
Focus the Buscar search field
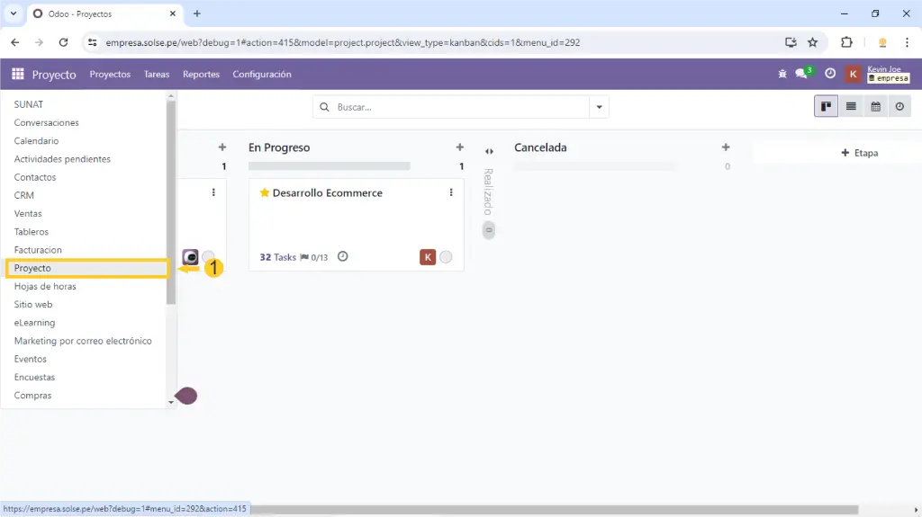459,107
